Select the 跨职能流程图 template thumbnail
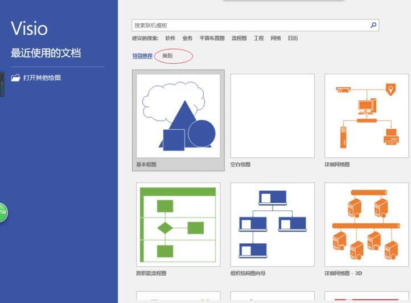Viewport: 411px width, 303px height. (178, 224)
